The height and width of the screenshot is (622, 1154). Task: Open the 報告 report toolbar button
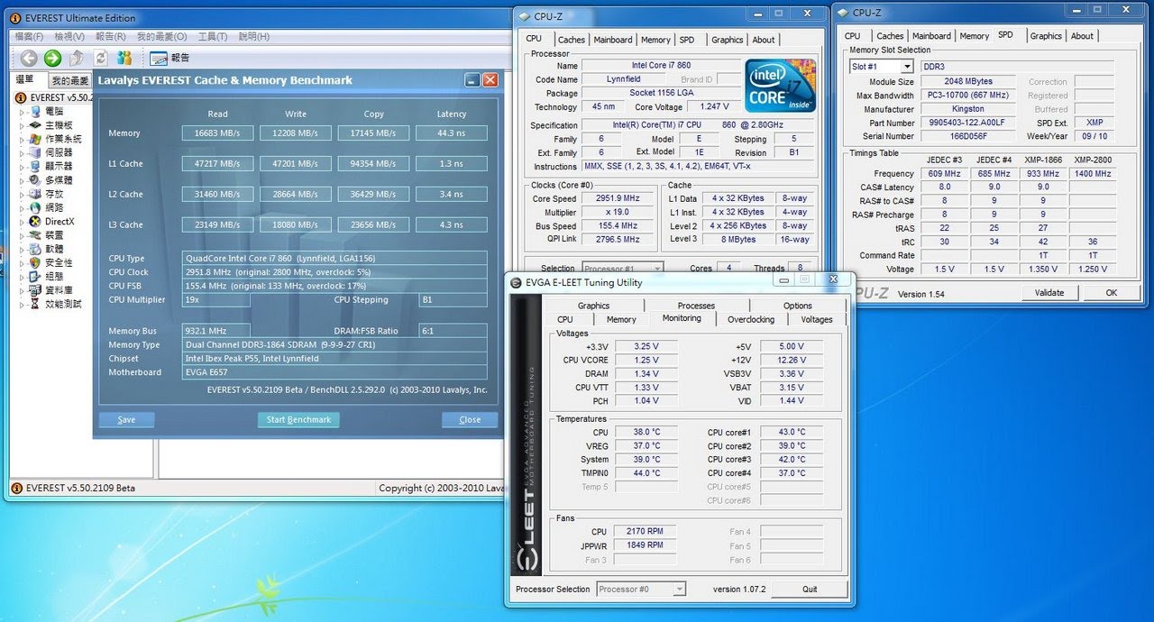[x=169, y=58]
